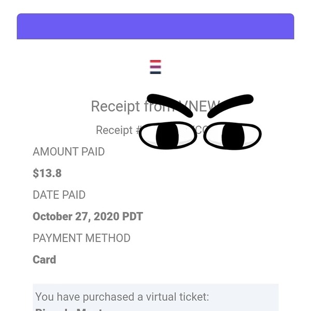Select the $13.8 amount value

[47, 173]
